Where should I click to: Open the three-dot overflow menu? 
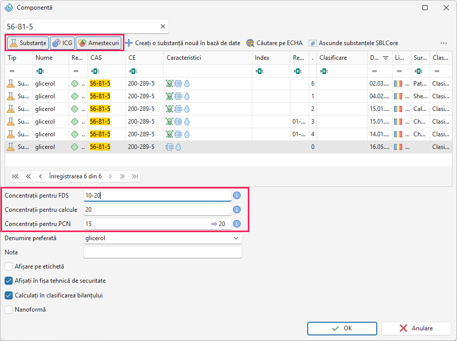(x=444, y=43)
